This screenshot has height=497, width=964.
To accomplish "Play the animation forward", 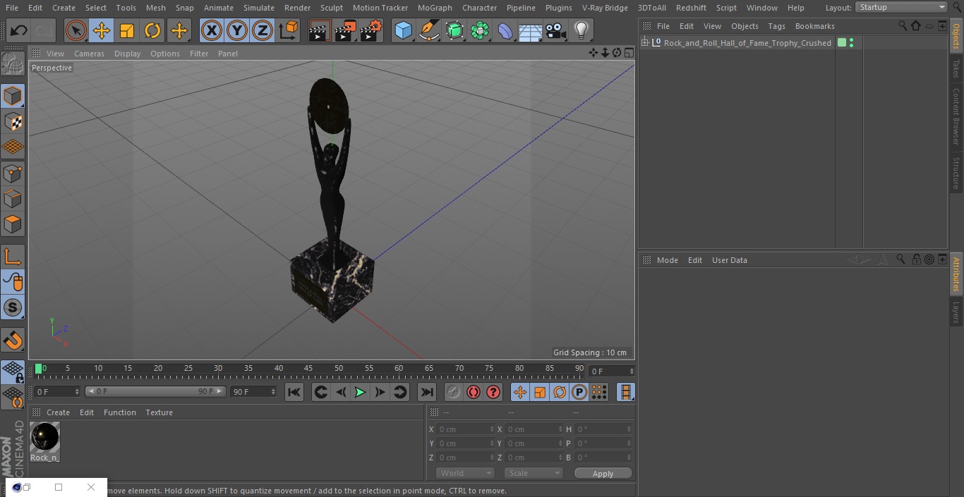I will 360,392.
